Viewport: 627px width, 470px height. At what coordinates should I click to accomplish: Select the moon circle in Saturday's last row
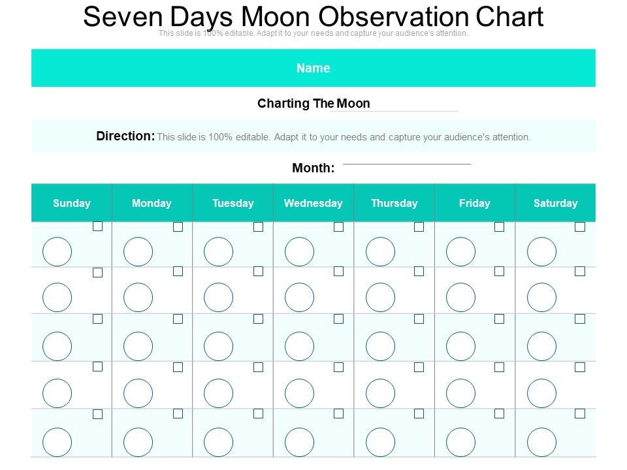click(541, 441)
